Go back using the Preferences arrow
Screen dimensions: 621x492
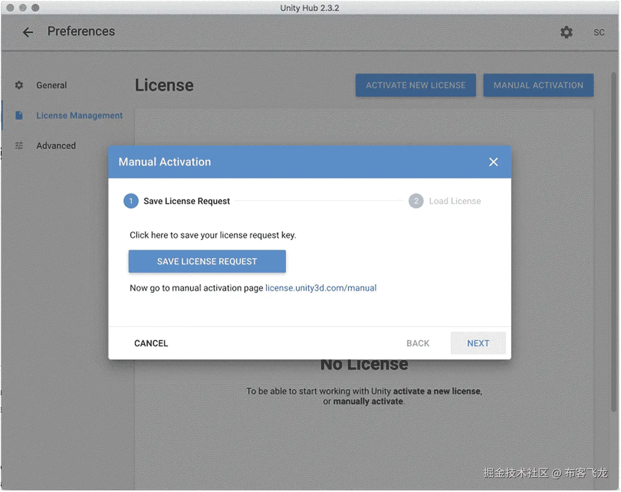coord(28,32)
